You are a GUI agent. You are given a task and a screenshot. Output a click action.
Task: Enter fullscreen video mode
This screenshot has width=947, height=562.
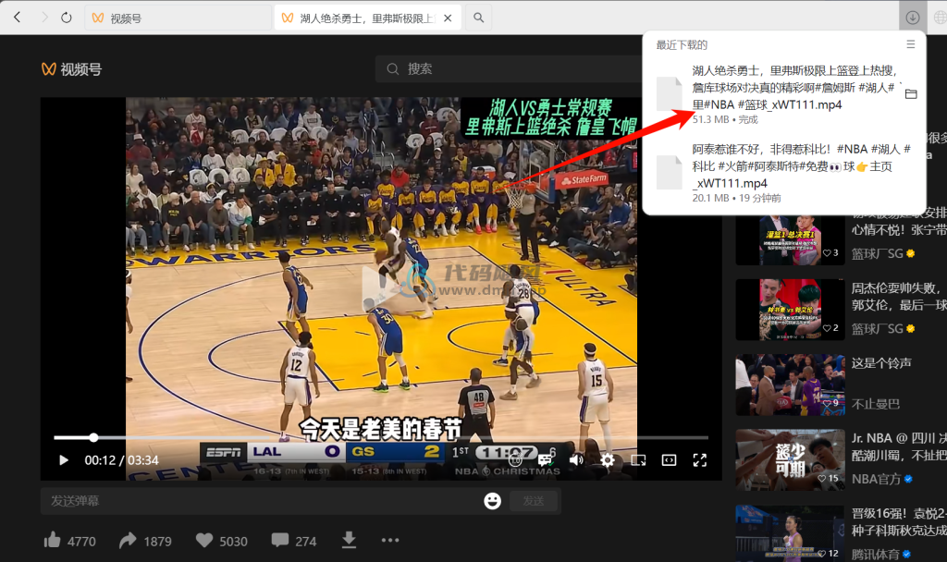tap(700, 460)
